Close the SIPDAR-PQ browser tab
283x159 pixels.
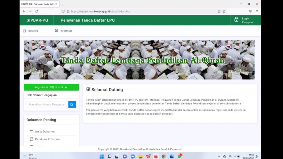click(x=56, y=4)
